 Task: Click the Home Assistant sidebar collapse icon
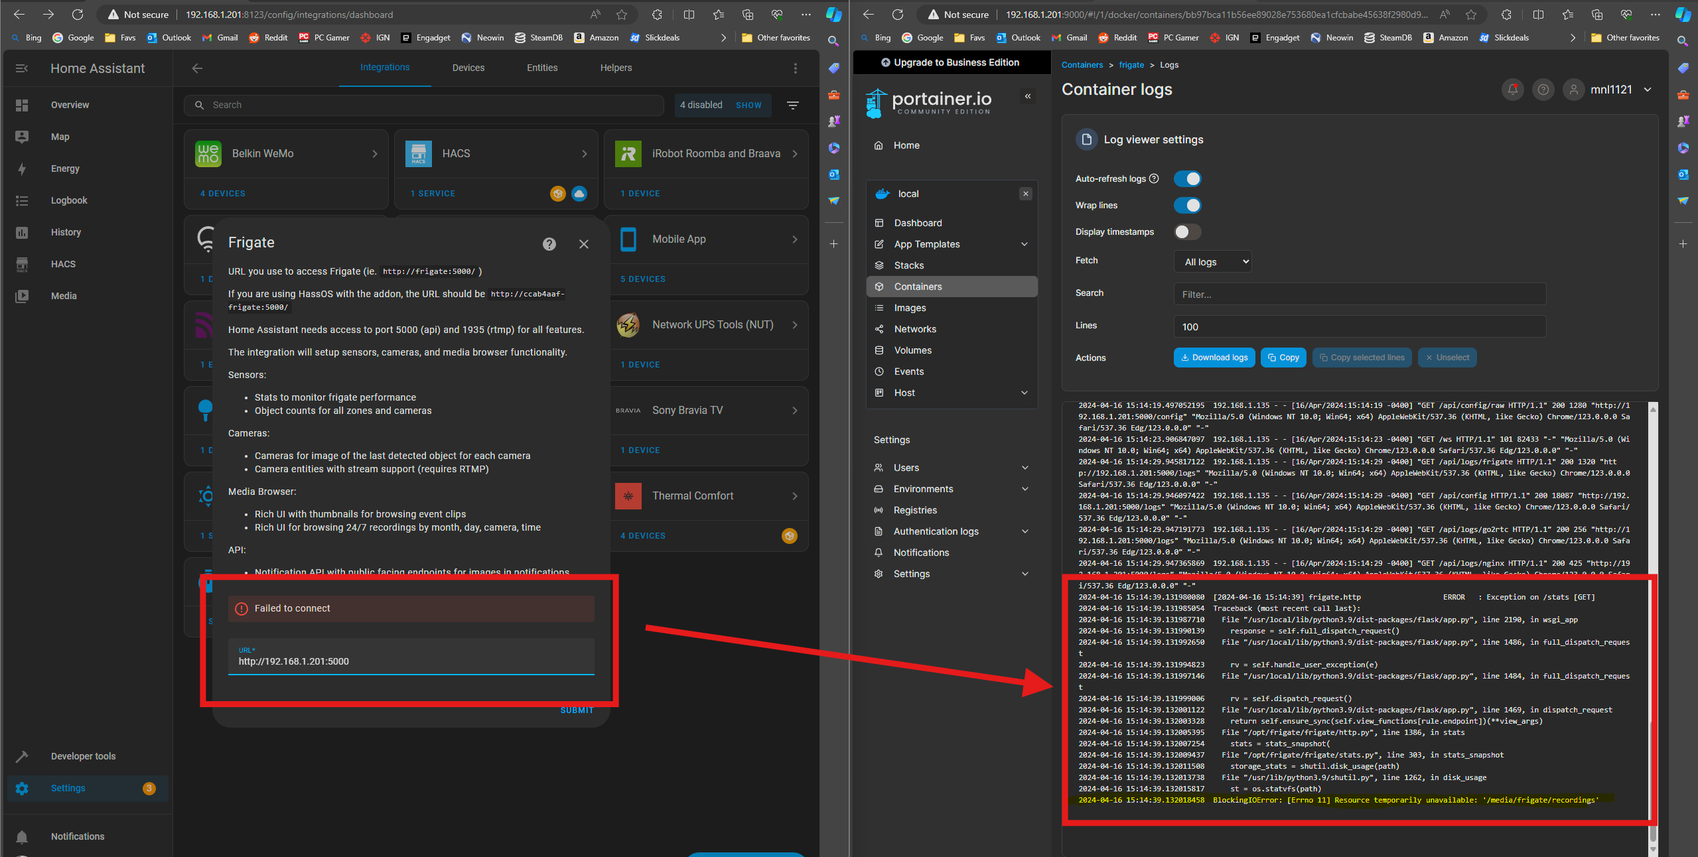(22, 68)
